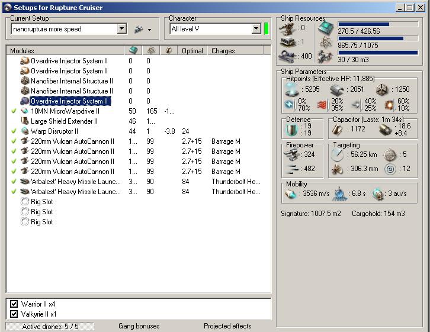The height and width of the screenshot is (332, 430).
Task: Click the capacitor capacity icon showing 1172
Action: pyautogui.click(x=338, y=129)
